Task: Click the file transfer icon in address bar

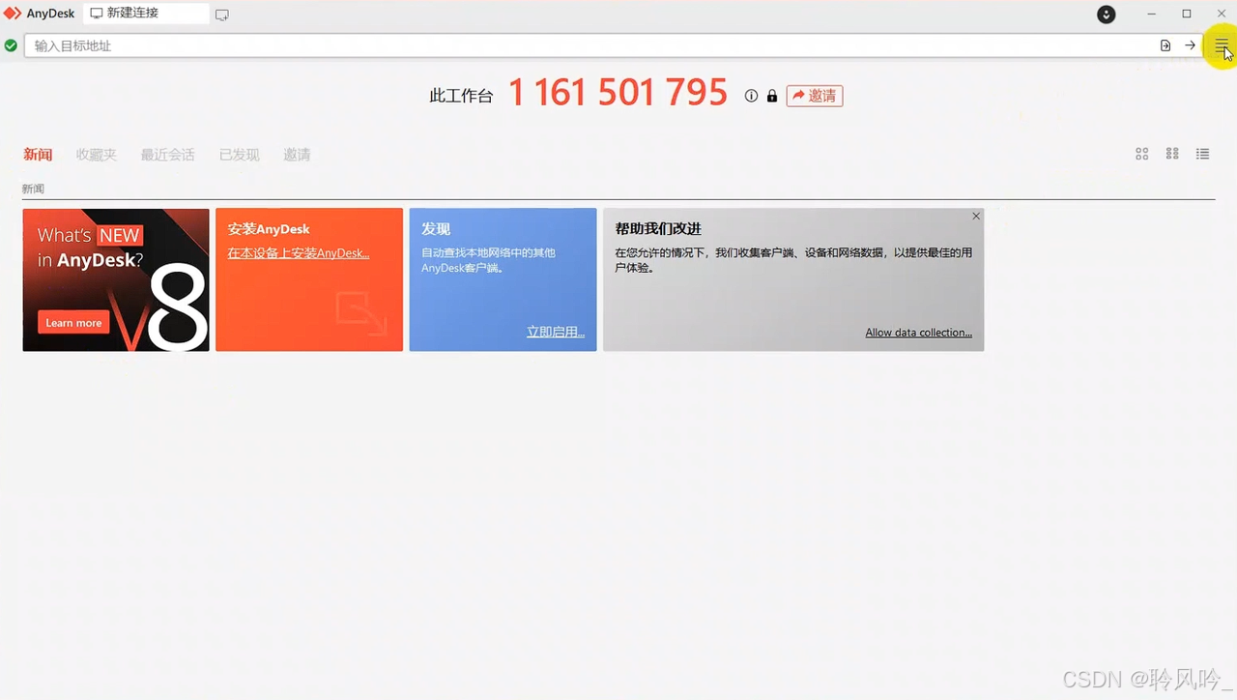Action: (1165, 45)
